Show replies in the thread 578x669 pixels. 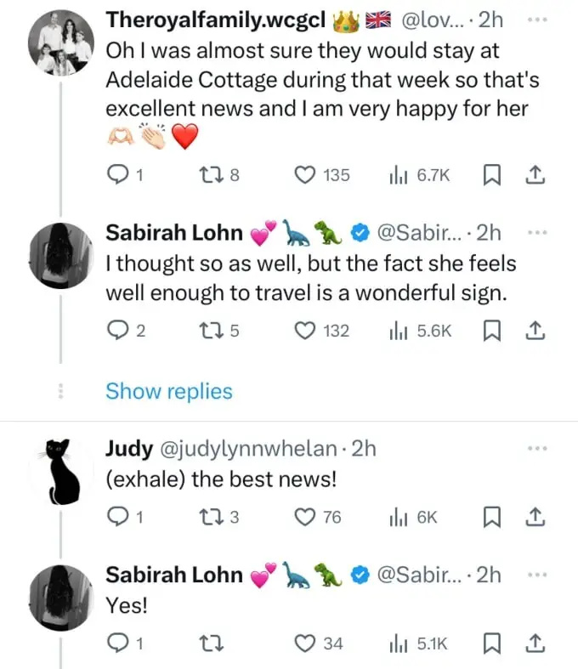tap(169, 391)
